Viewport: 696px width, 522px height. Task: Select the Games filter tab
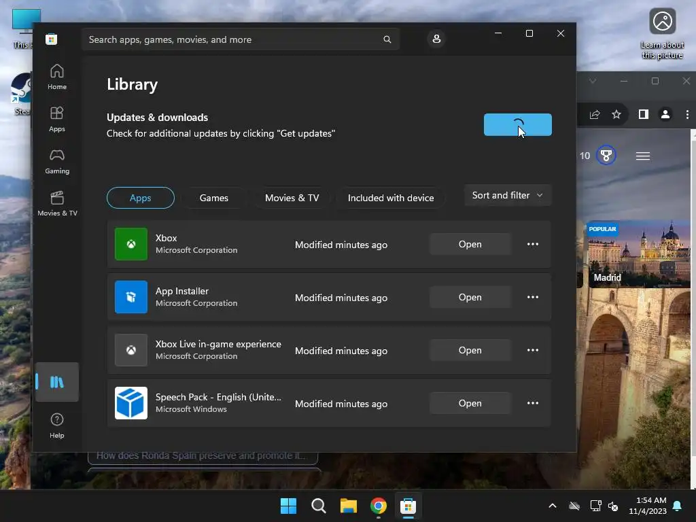213,198
